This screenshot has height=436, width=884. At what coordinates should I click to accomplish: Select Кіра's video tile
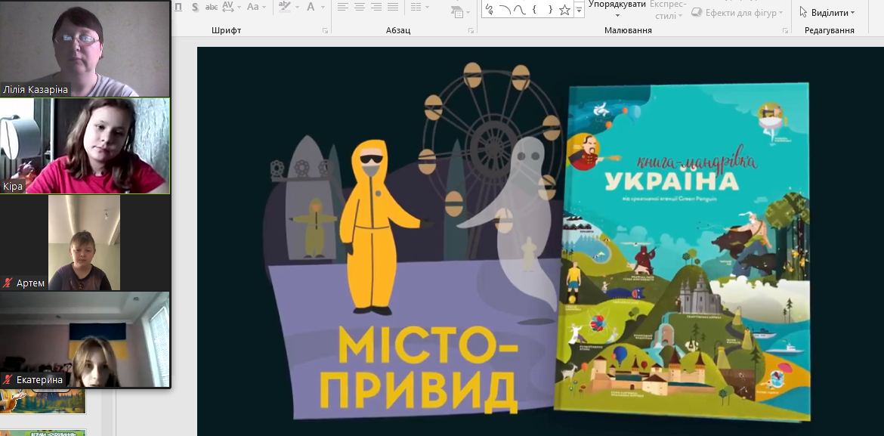(85, 146)
